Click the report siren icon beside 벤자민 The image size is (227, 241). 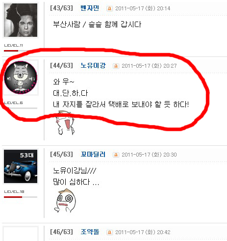pos(109,8)
